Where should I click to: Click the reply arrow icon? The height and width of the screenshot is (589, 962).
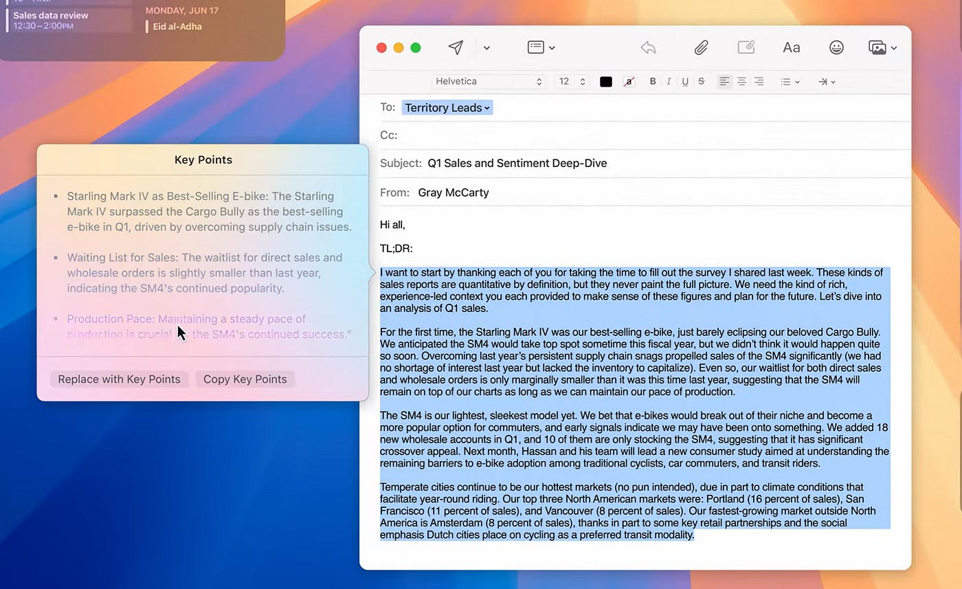pyautogui.click(x=648, y=47)
